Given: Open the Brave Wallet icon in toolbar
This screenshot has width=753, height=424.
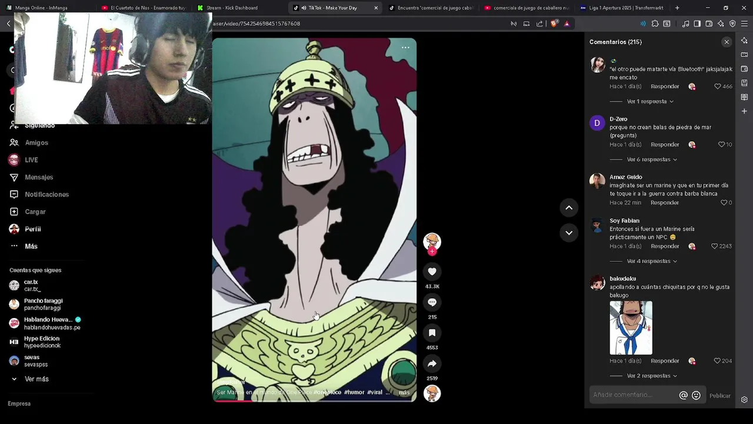Looking at the screenshot, I should tap(709, 24).
